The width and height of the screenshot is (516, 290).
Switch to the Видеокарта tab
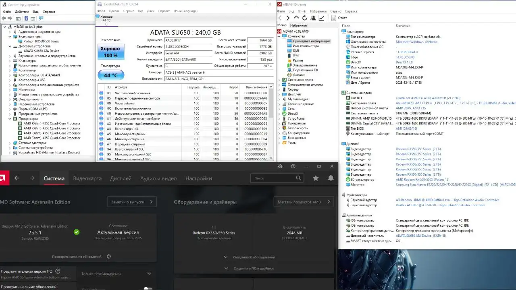point(87,178)
